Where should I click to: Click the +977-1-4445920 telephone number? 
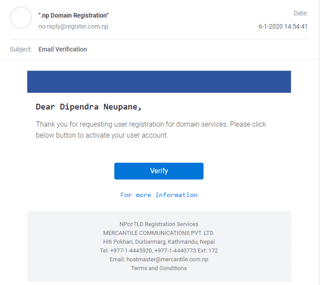point(131,250)
